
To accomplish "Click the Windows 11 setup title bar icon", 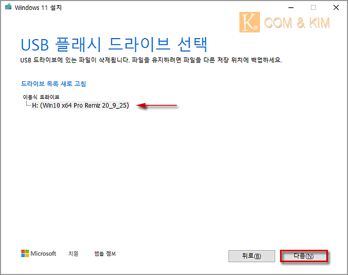I will click(8, 7).
